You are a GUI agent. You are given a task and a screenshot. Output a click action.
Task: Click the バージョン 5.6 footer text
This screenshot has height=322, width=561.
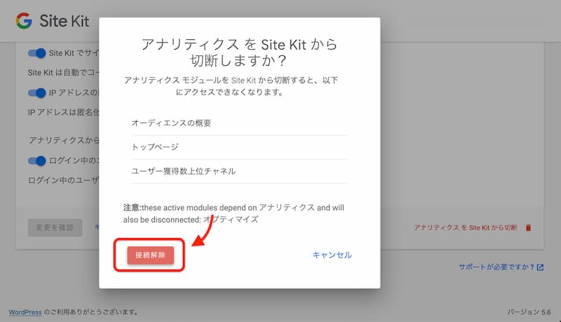[529, 312]
